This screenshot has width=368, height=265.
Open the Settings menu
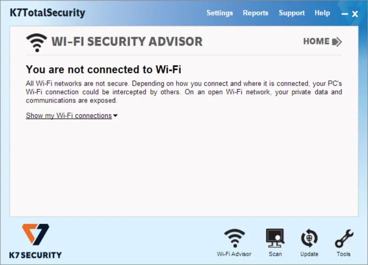tap(220, 13)
